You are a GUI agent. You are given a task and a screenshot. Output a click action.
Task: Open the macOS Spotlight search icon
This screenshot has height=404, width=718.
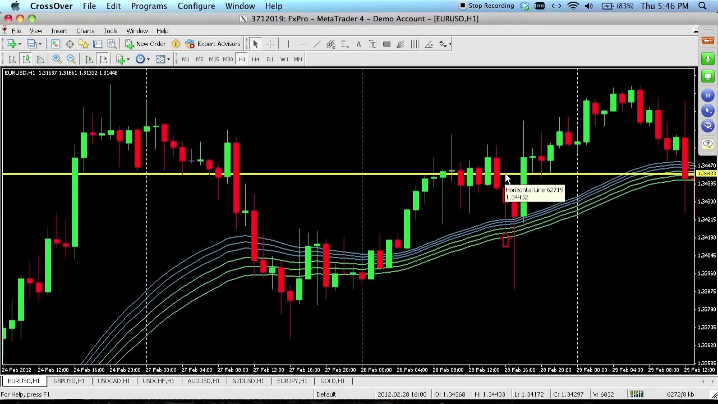(x=702, y=6)
